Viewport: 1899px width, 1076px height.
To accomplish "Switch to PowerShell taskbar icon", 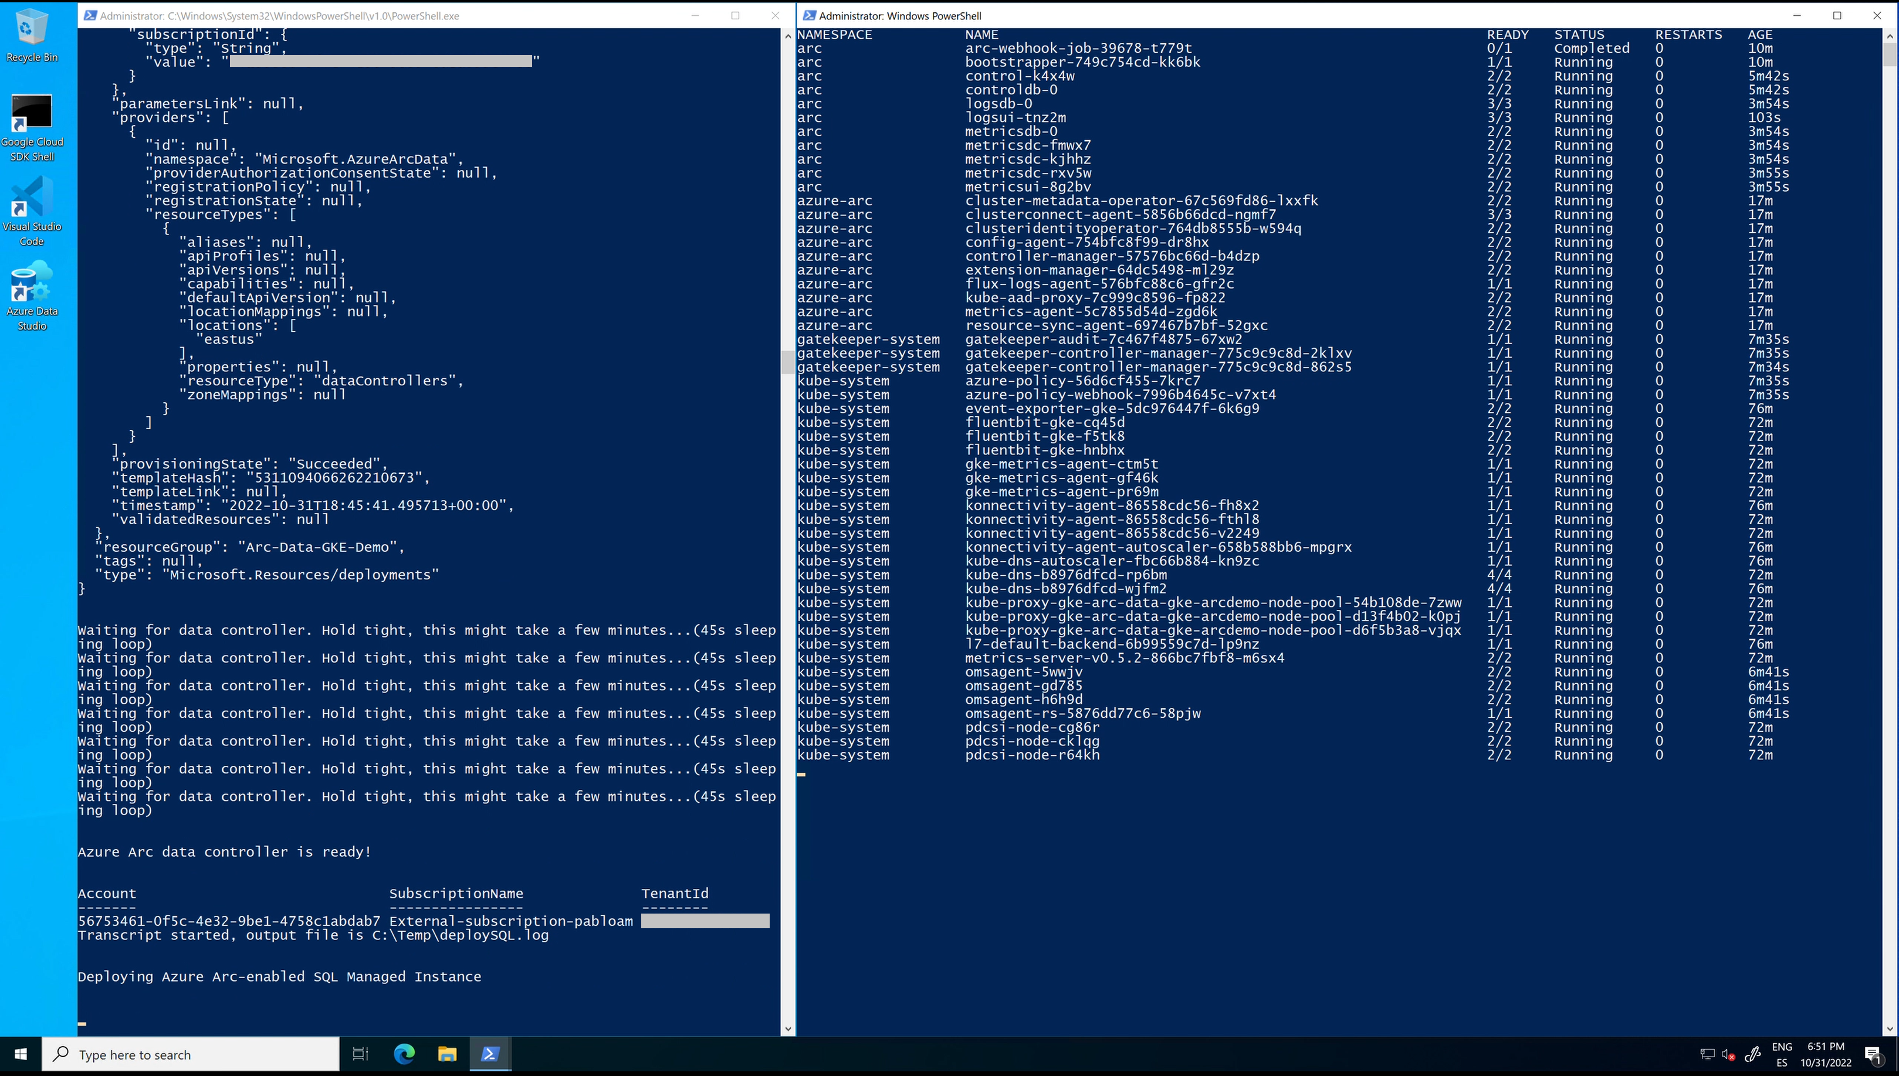I will (x=490, y=1054).
